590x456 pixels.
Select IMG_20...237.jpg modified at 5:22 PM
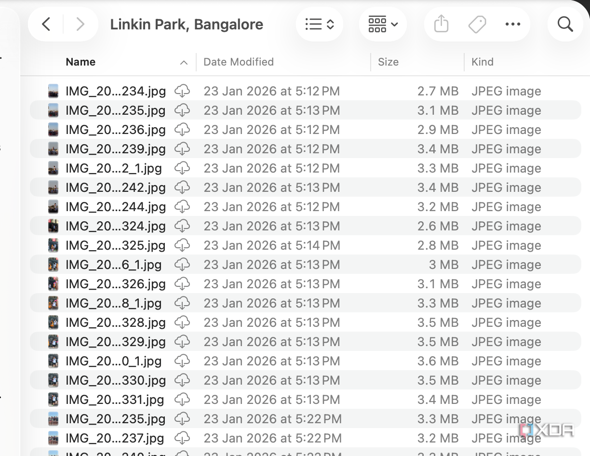pos(305,438)
